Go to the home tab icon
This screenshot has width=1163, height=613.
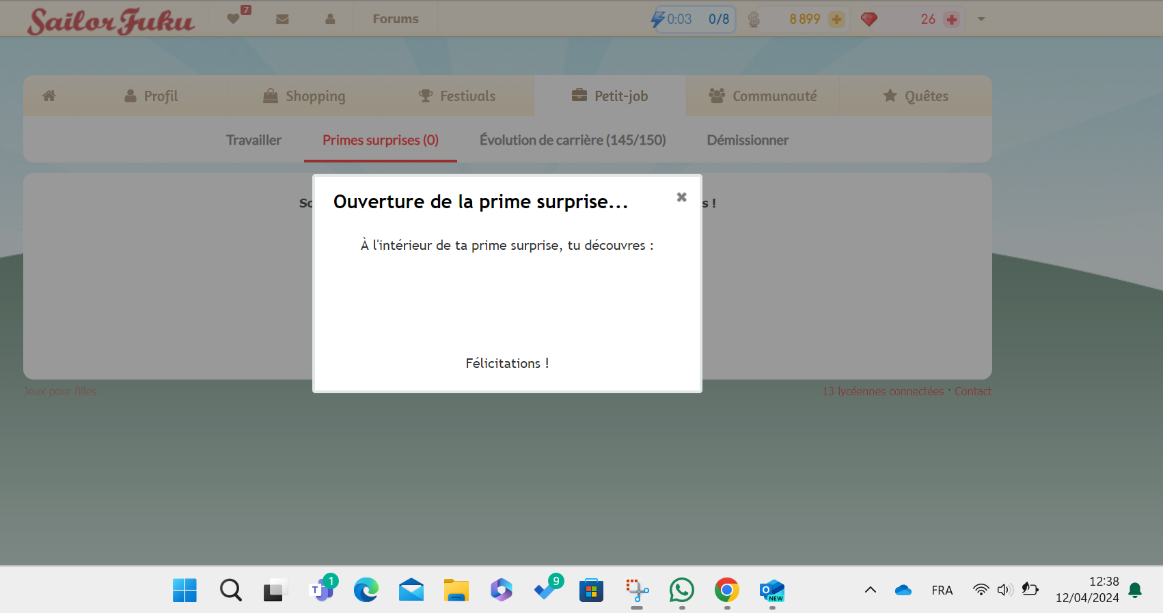[49, 96]
